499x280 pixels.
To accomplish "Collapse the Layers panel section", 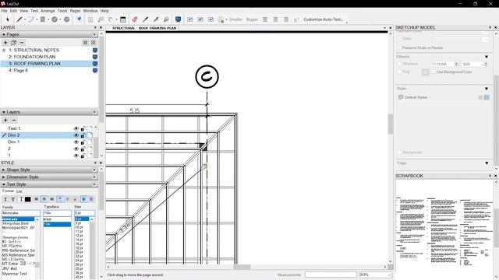I will click(x=3, y=112).
